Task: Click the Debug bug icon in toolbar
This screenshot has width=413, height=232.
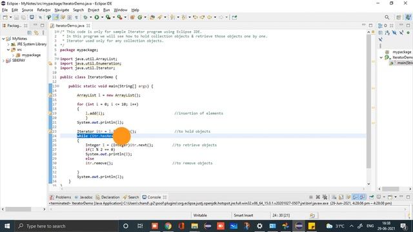Action: (x=85, y=17)
